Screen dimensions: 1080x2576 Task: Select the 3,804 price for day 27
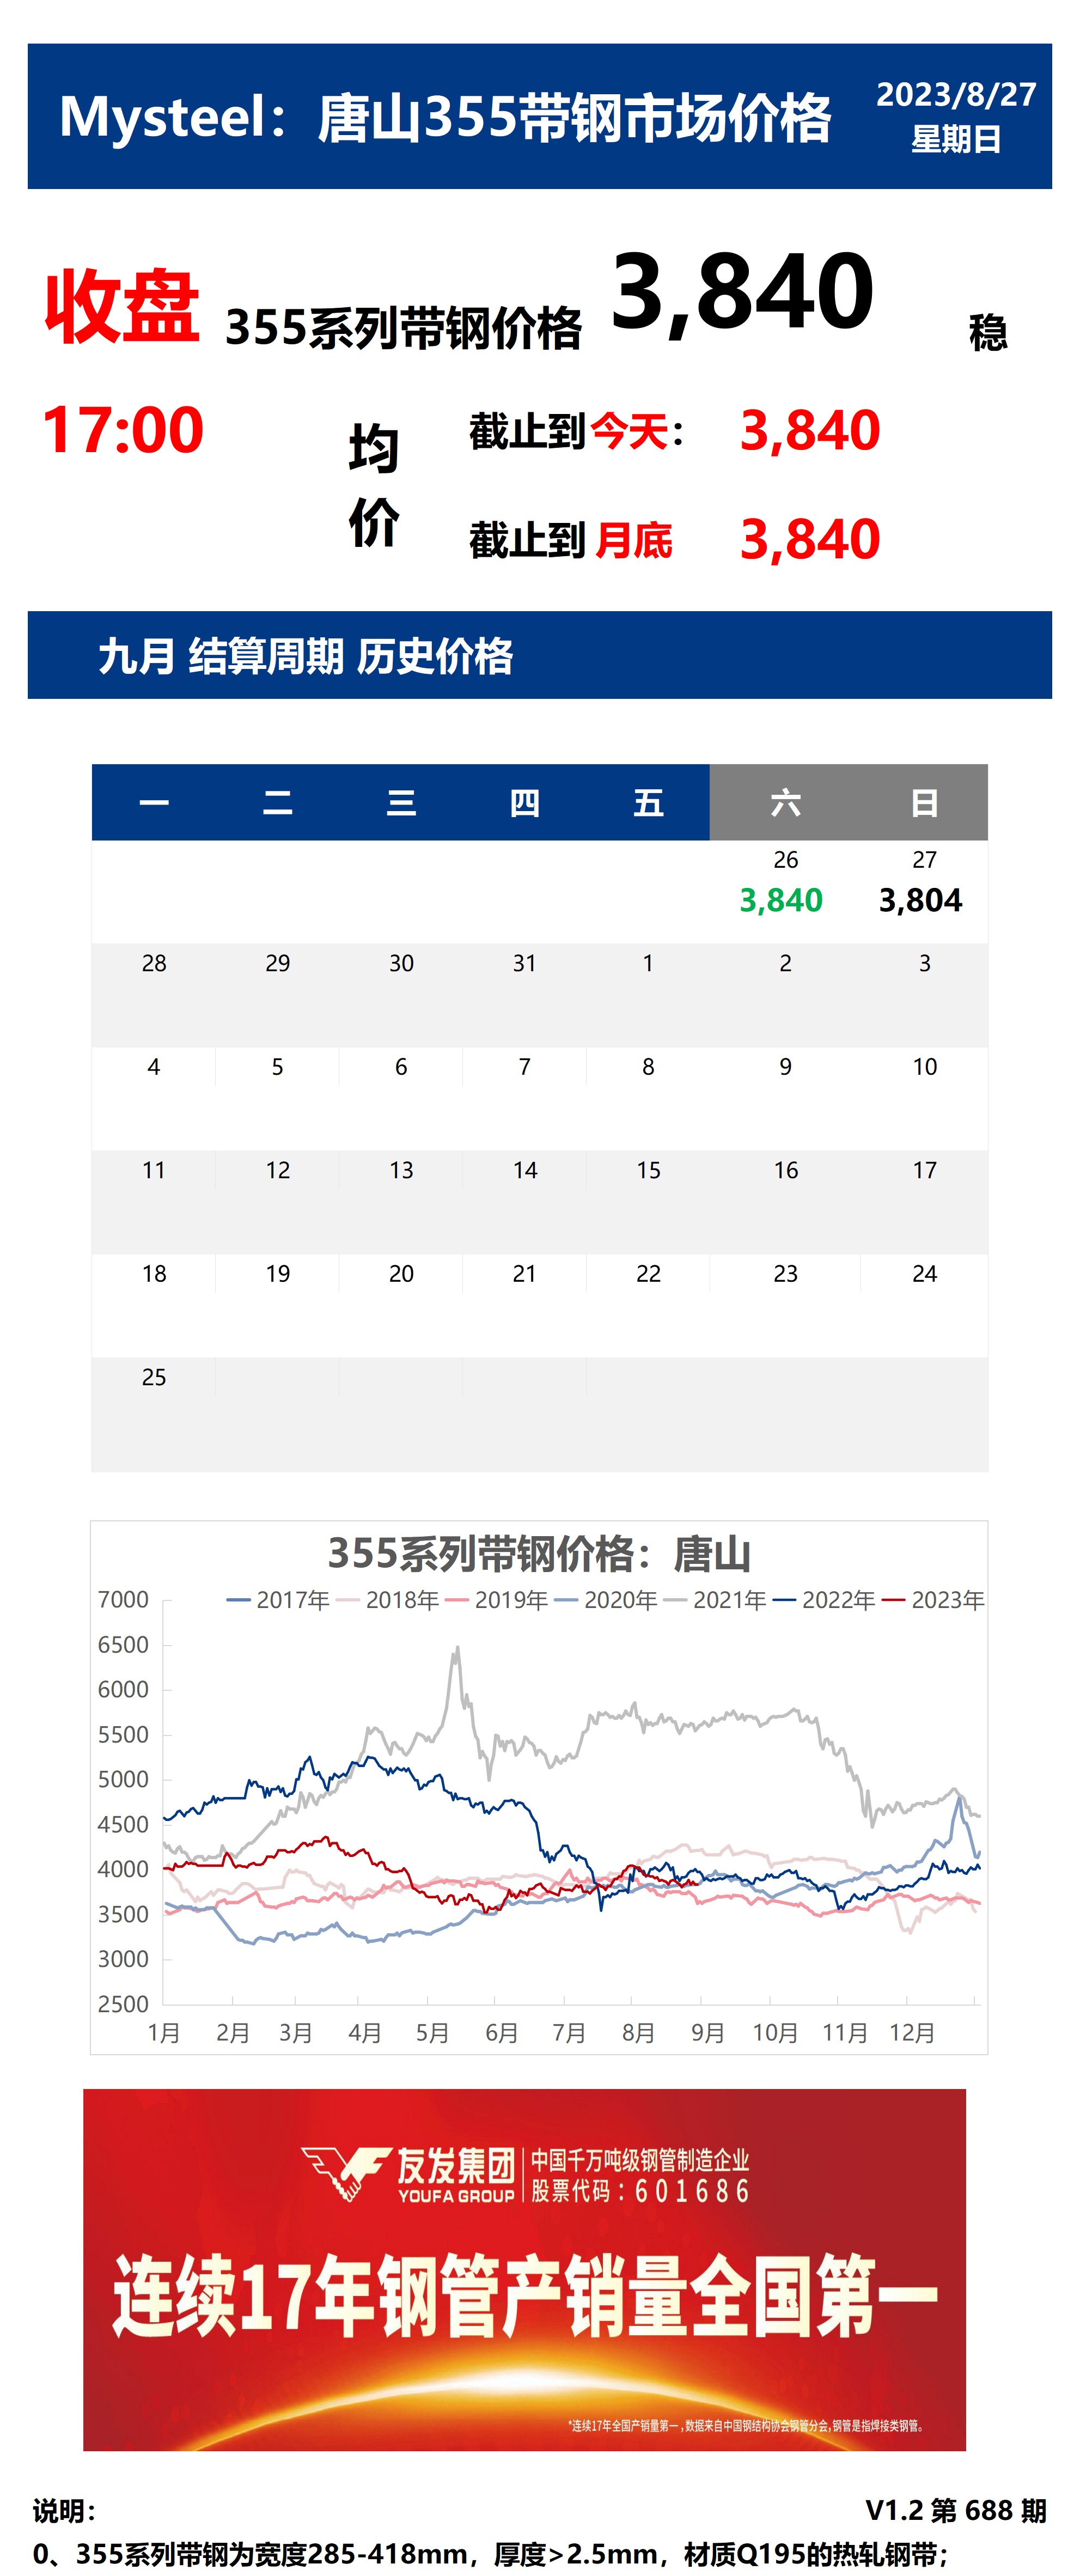920,901
